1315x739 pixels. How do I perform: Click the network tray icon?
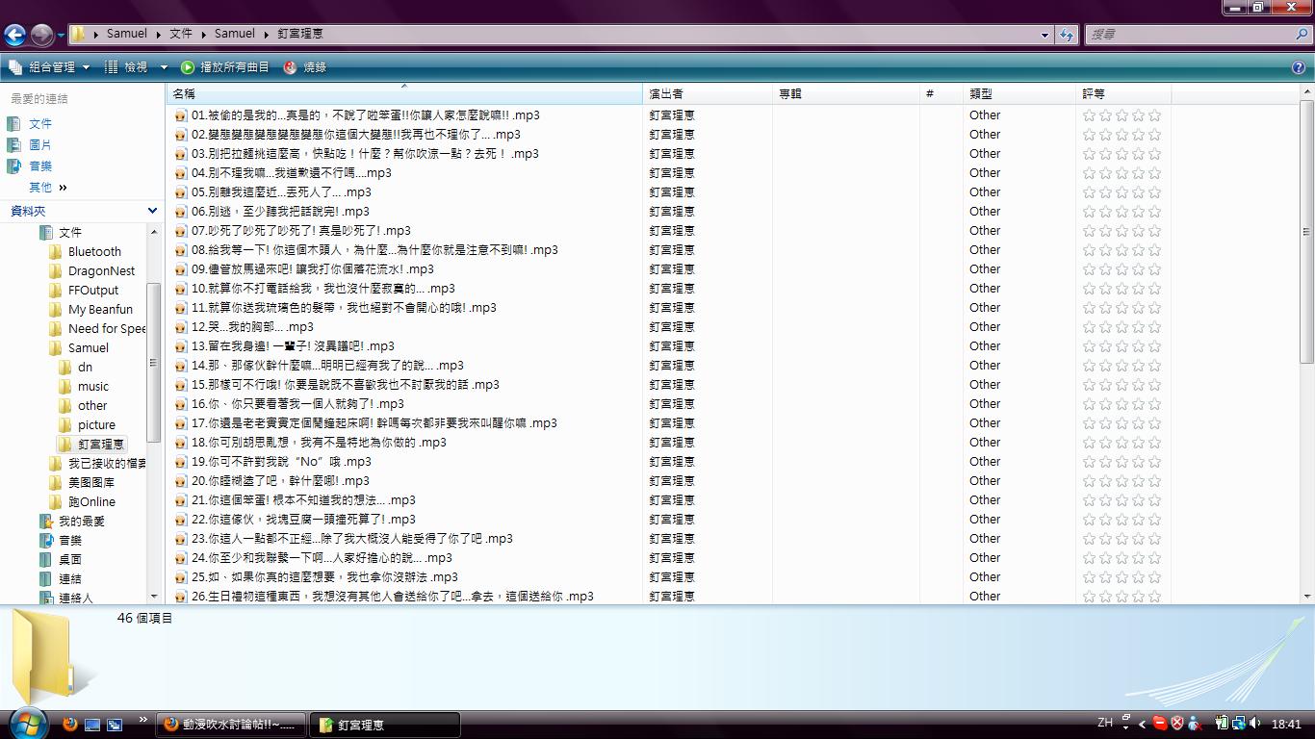1238,724
